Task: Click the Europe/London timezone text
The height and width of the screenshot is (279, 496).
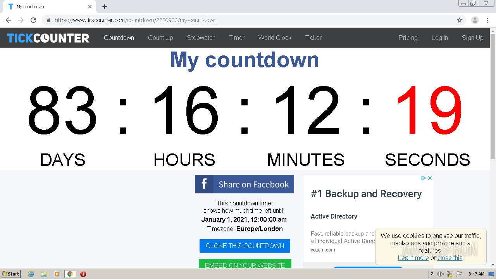Action: (260, 229)
